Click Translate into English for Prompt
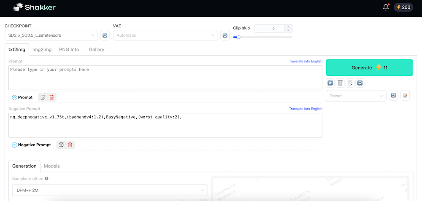Image resolution: width=422 pixels, height=201 pixels. pos(306,61)
